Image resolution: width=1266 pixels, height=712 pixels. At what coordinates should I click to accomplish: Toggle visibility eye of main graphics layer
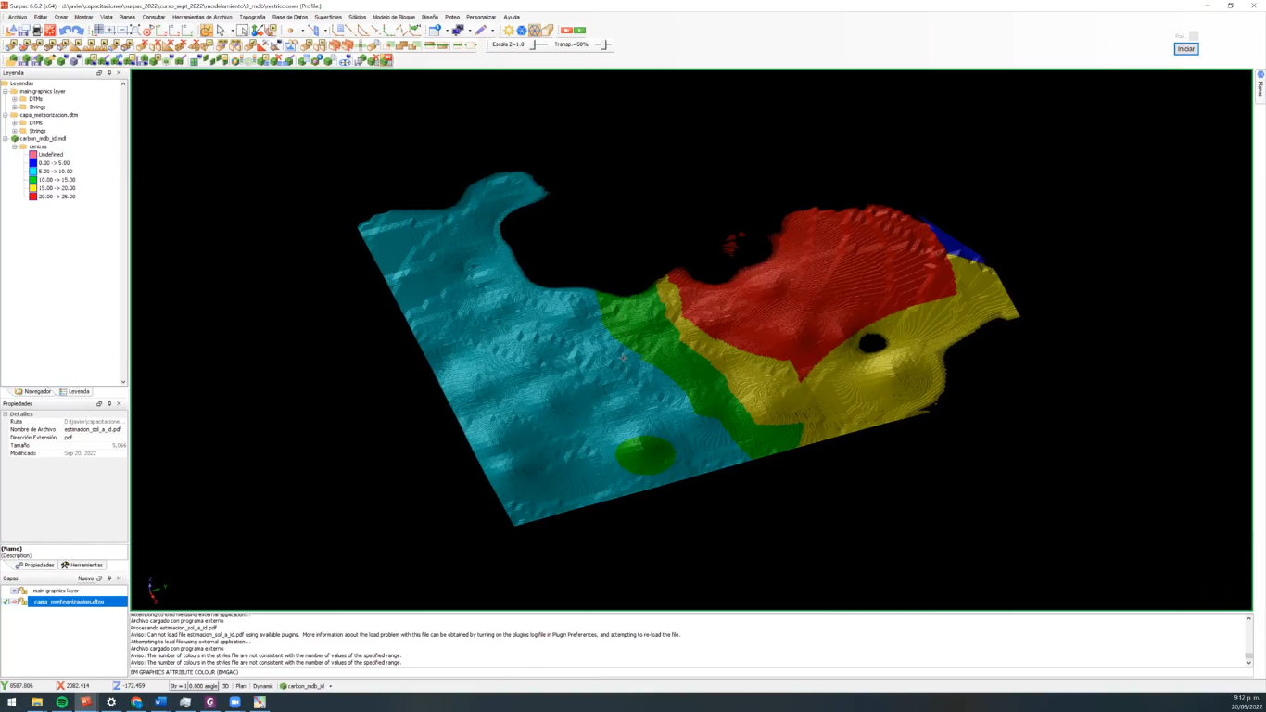[x=14, y=591]
